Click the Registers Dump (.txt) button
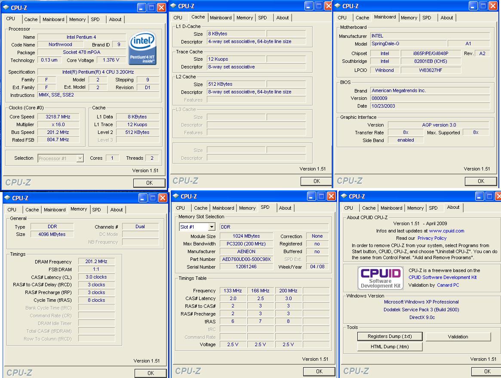Screen dimensions: 501x378 (x=390, y=336)
